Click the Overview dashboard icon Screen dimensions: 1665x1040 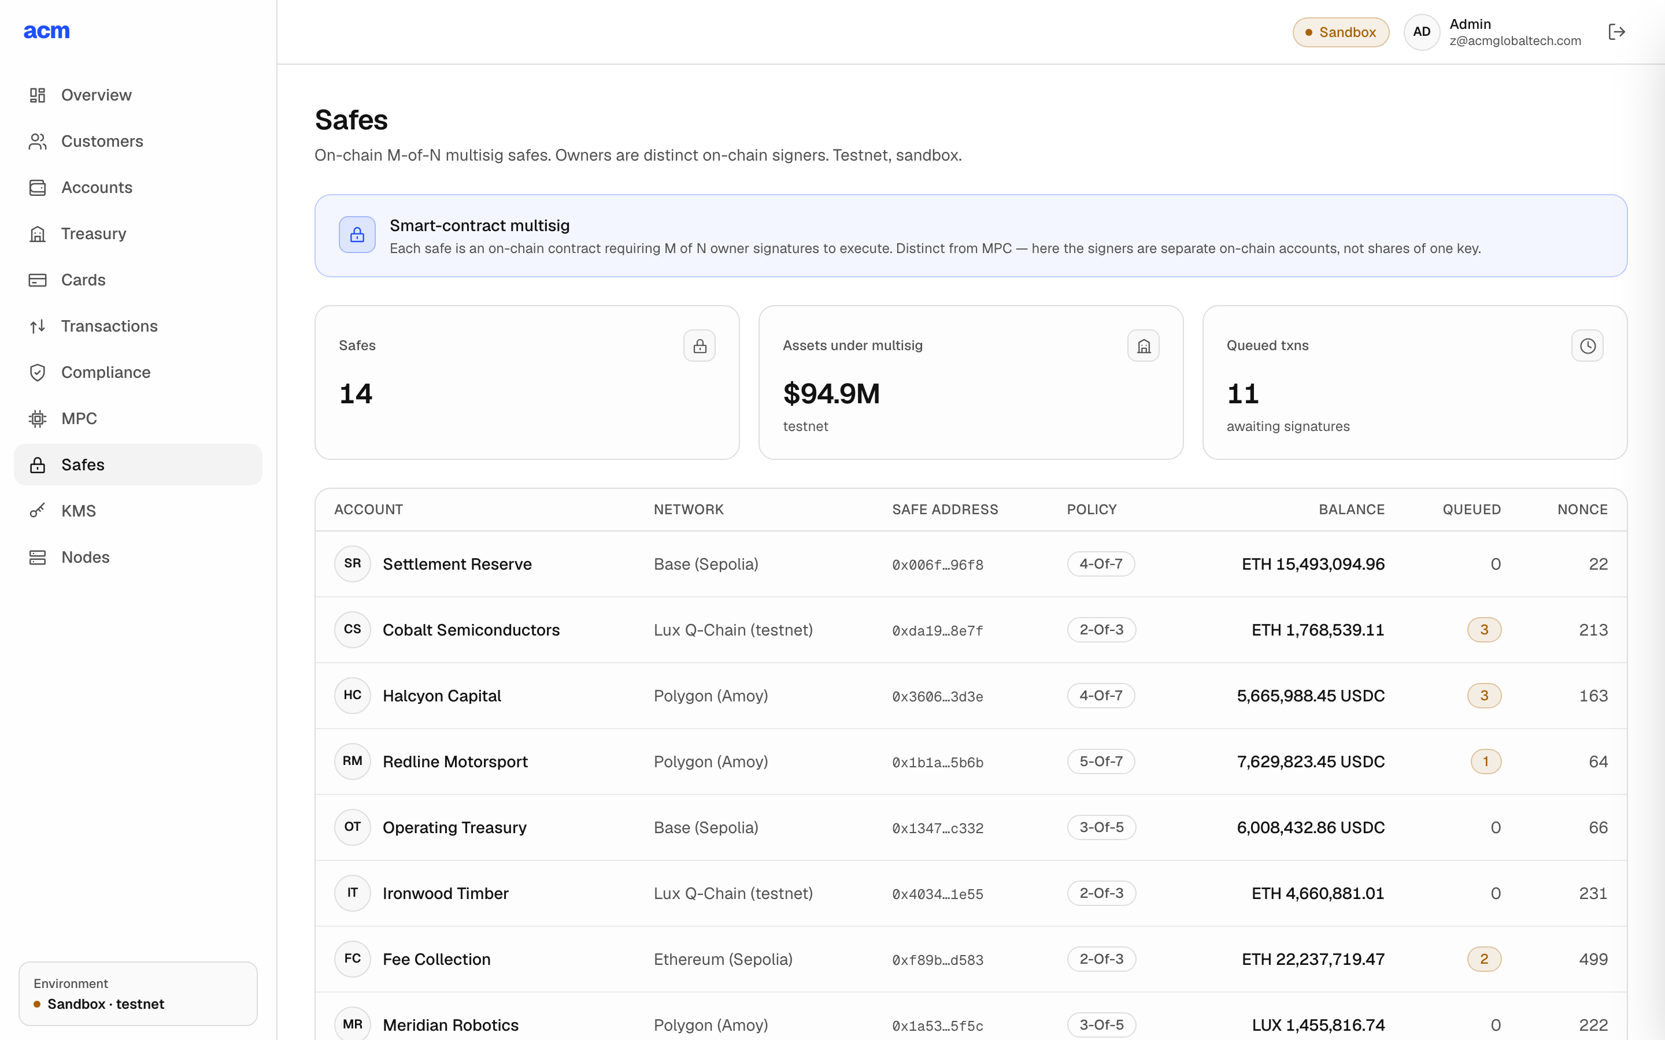[38, 95]
